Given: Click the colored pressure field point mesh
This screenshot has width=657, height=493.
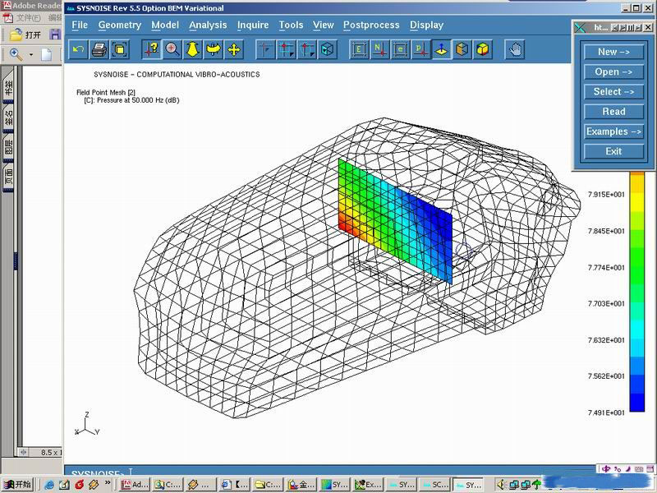Looking at the screenshot, I should pyautogui.click(x=395, y=221).
